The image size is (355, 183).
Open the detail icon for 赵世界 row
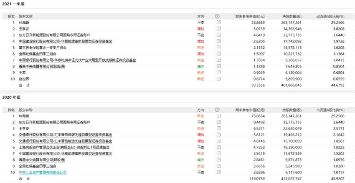[218, 79]
